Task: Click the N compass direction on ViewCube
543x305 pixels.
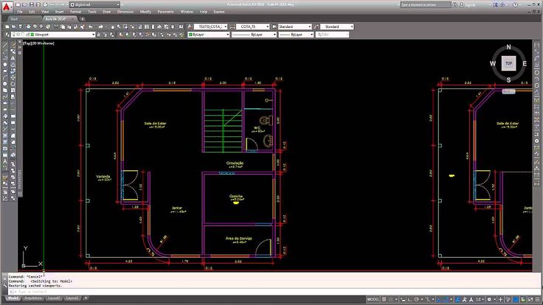Action: [x=508, y=47]
